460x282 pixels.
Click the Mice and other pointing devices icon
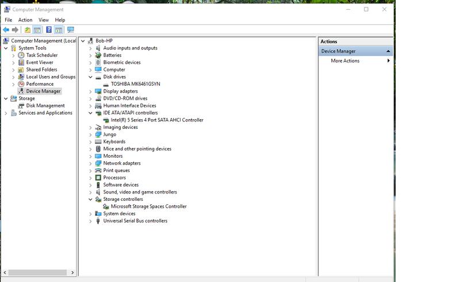(98, 149)
